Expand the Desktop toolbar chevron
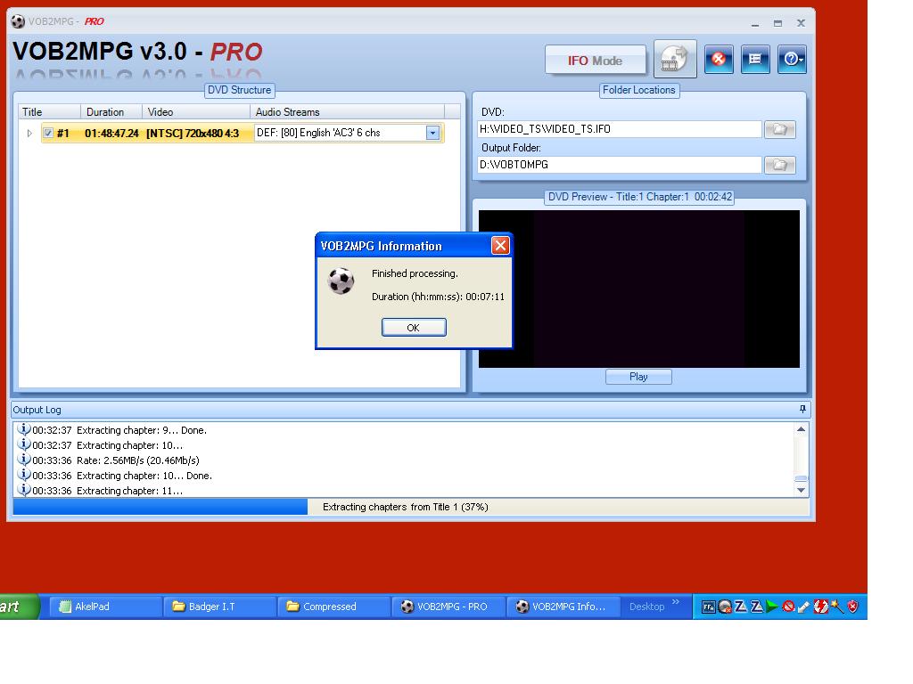913x684 pixels. point(676,601)
